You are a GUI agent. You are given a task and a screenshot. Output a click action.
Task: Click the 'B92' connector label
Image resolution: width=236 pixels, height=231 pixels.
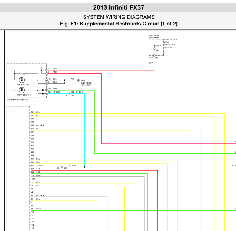pos(58,168)
